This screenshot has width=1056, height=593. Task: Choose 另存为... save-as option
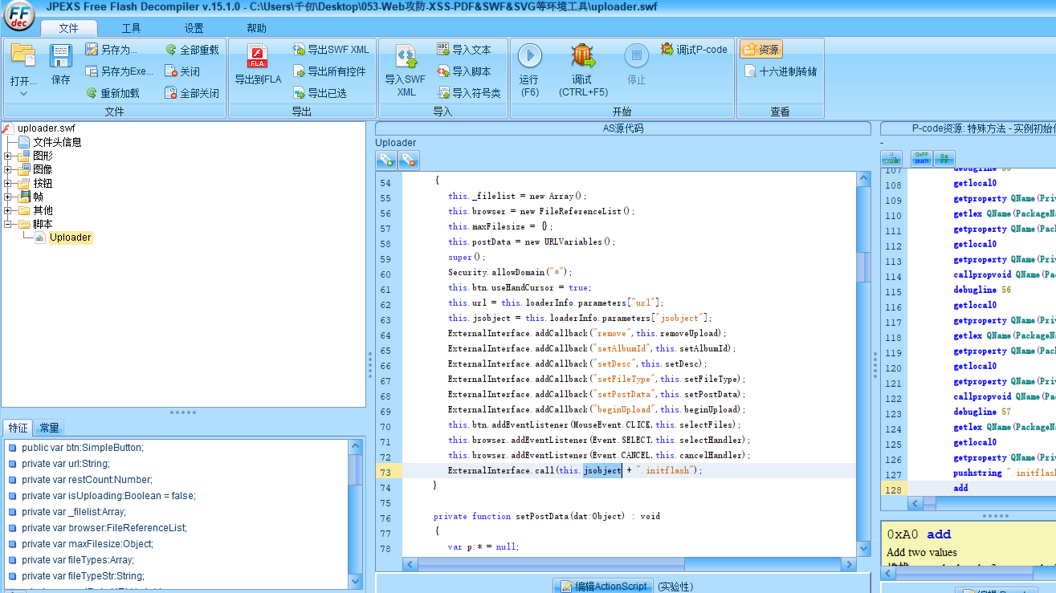(112, 50)
